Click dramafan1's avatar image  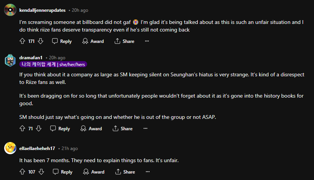pyautogui.click(x=10, y=60)
